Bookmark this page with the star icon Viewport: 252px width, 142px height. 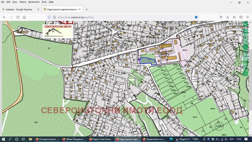click(196, 17)
